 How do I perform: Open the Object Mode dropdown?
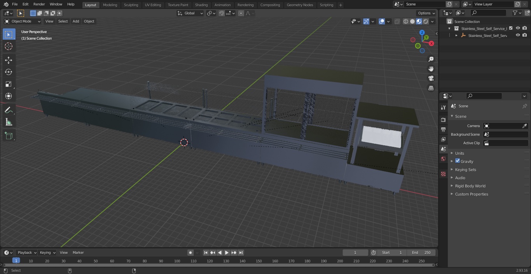click(23, 21)
